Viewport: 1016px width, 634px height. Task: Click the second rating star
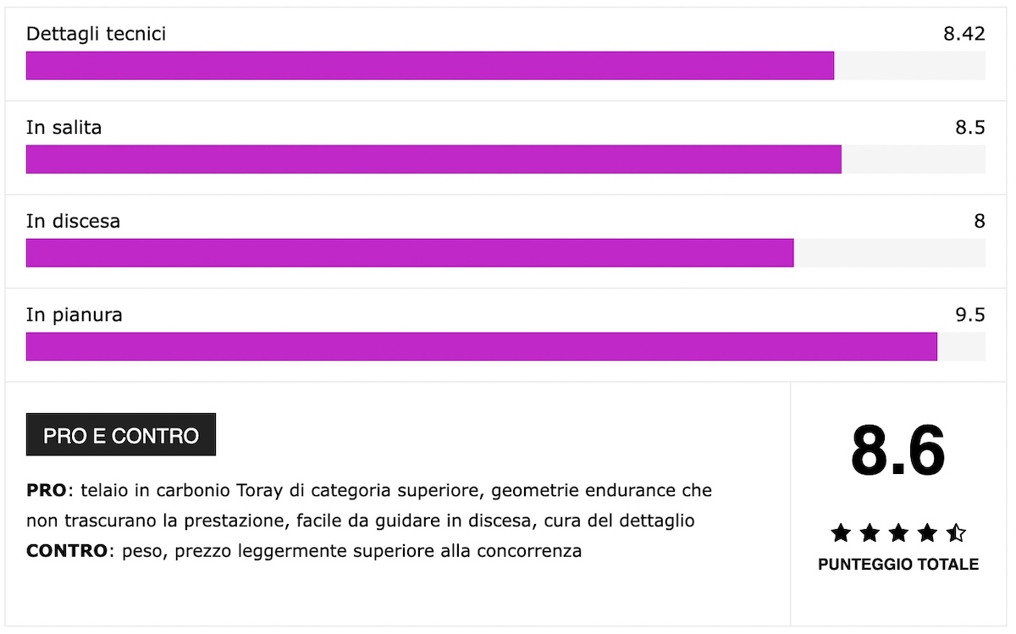click(x=870, y=533)
